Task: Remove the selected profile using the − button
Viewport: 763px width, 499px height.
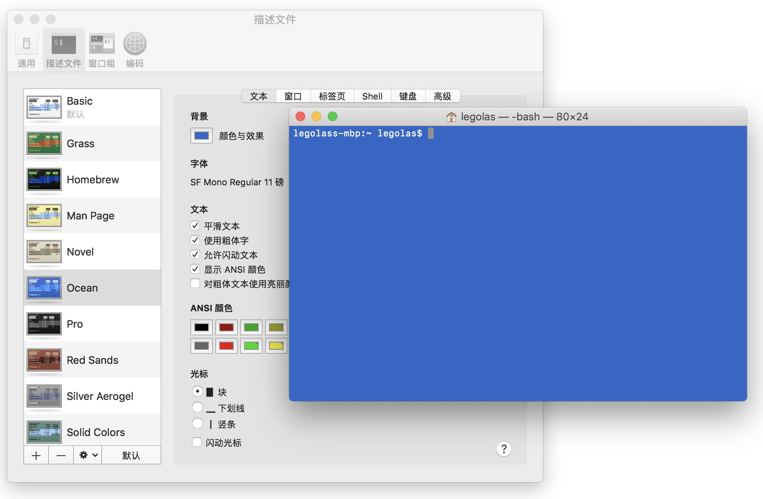Action: point(61,455)
